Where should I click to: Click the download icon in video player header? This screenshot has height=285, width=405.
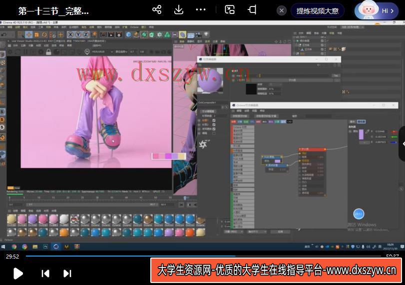[178, 10]
